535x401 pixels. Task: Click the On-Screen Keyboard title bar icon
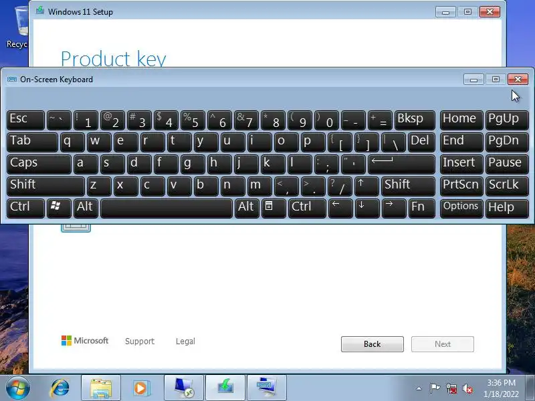pos(12,79)
